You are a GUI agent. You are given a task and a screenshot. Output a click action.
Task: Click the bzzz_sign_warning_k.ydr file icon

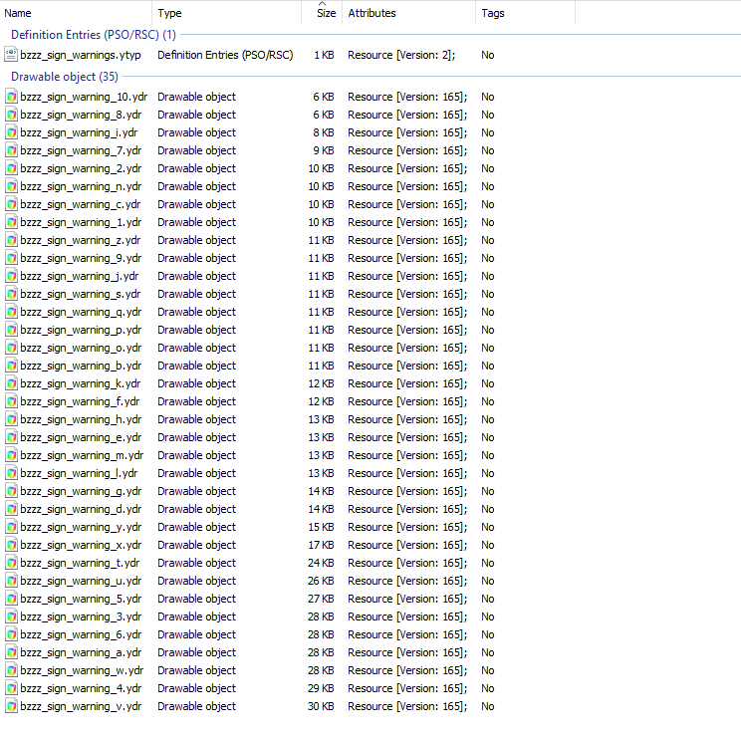11,383
